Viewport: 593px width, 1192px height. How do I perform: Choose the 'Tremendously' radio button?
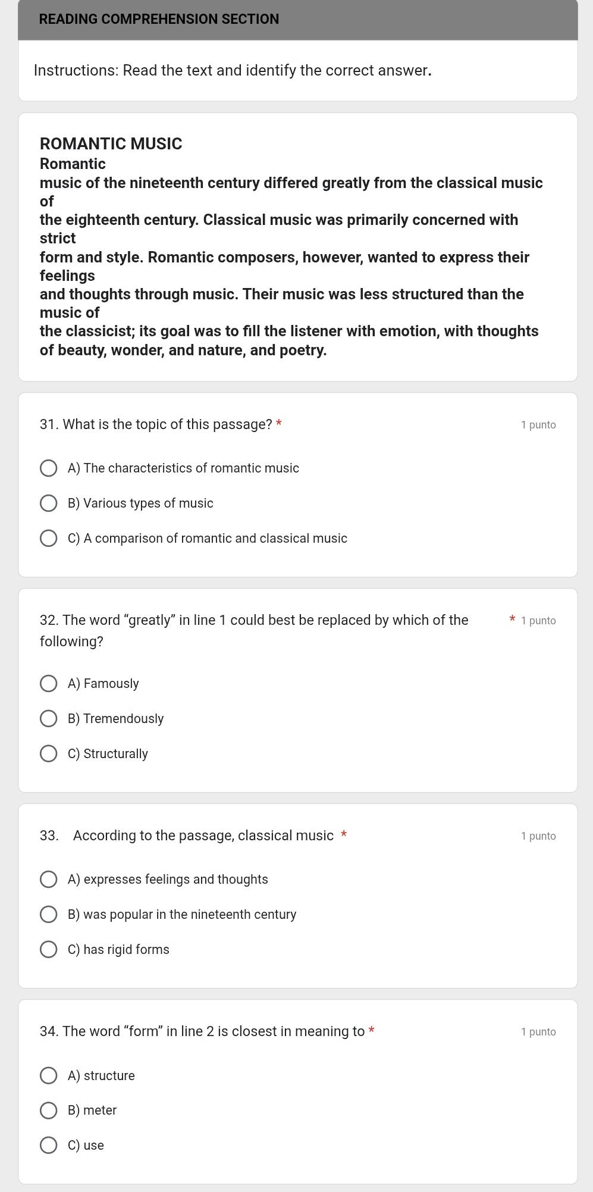pos(49,719)
